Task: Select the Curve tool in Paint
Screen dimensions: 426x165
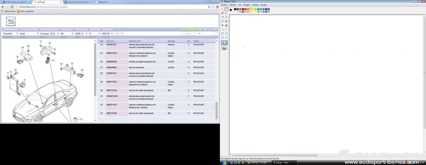Action: pos(226,29)
